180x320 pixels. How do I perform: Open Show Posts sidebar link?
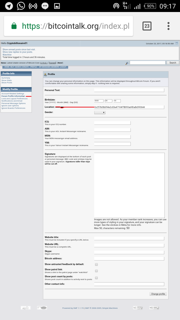(x=7, y=82)
